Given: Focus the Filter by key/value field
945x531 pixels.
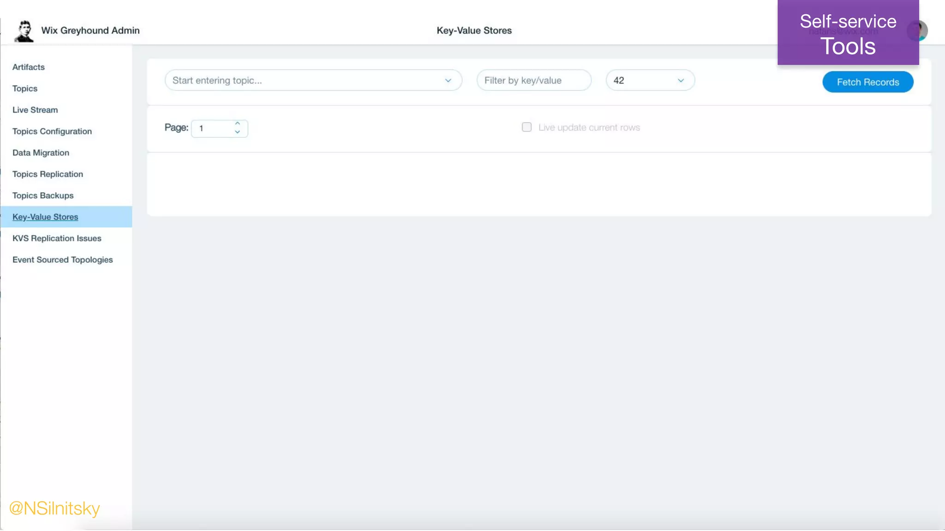Looking at the screenshot, I should point(533,81).
